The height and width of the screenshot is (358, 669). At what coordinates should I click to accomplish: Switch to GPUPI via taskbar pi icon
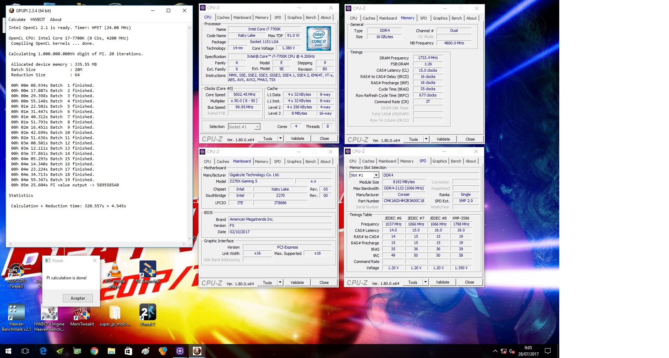point(197,351)
